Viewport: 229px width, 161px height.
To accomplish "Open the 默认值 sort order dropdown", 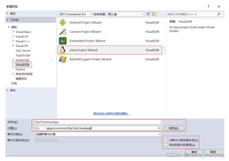I will pos(126,14).
